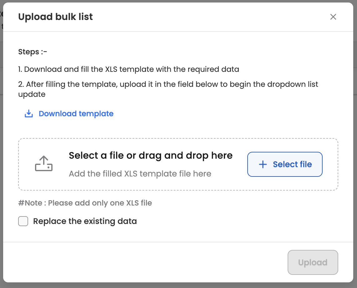Enable the Replace the existing data checkbox
This screenshot has width=357, height=288.
(23, 221)
